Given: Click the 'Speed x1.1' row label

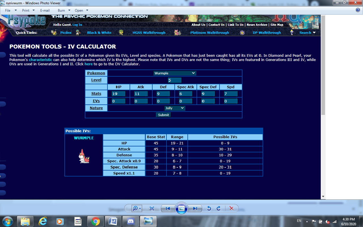Looking at the screenshot, I should click(124, 173).
